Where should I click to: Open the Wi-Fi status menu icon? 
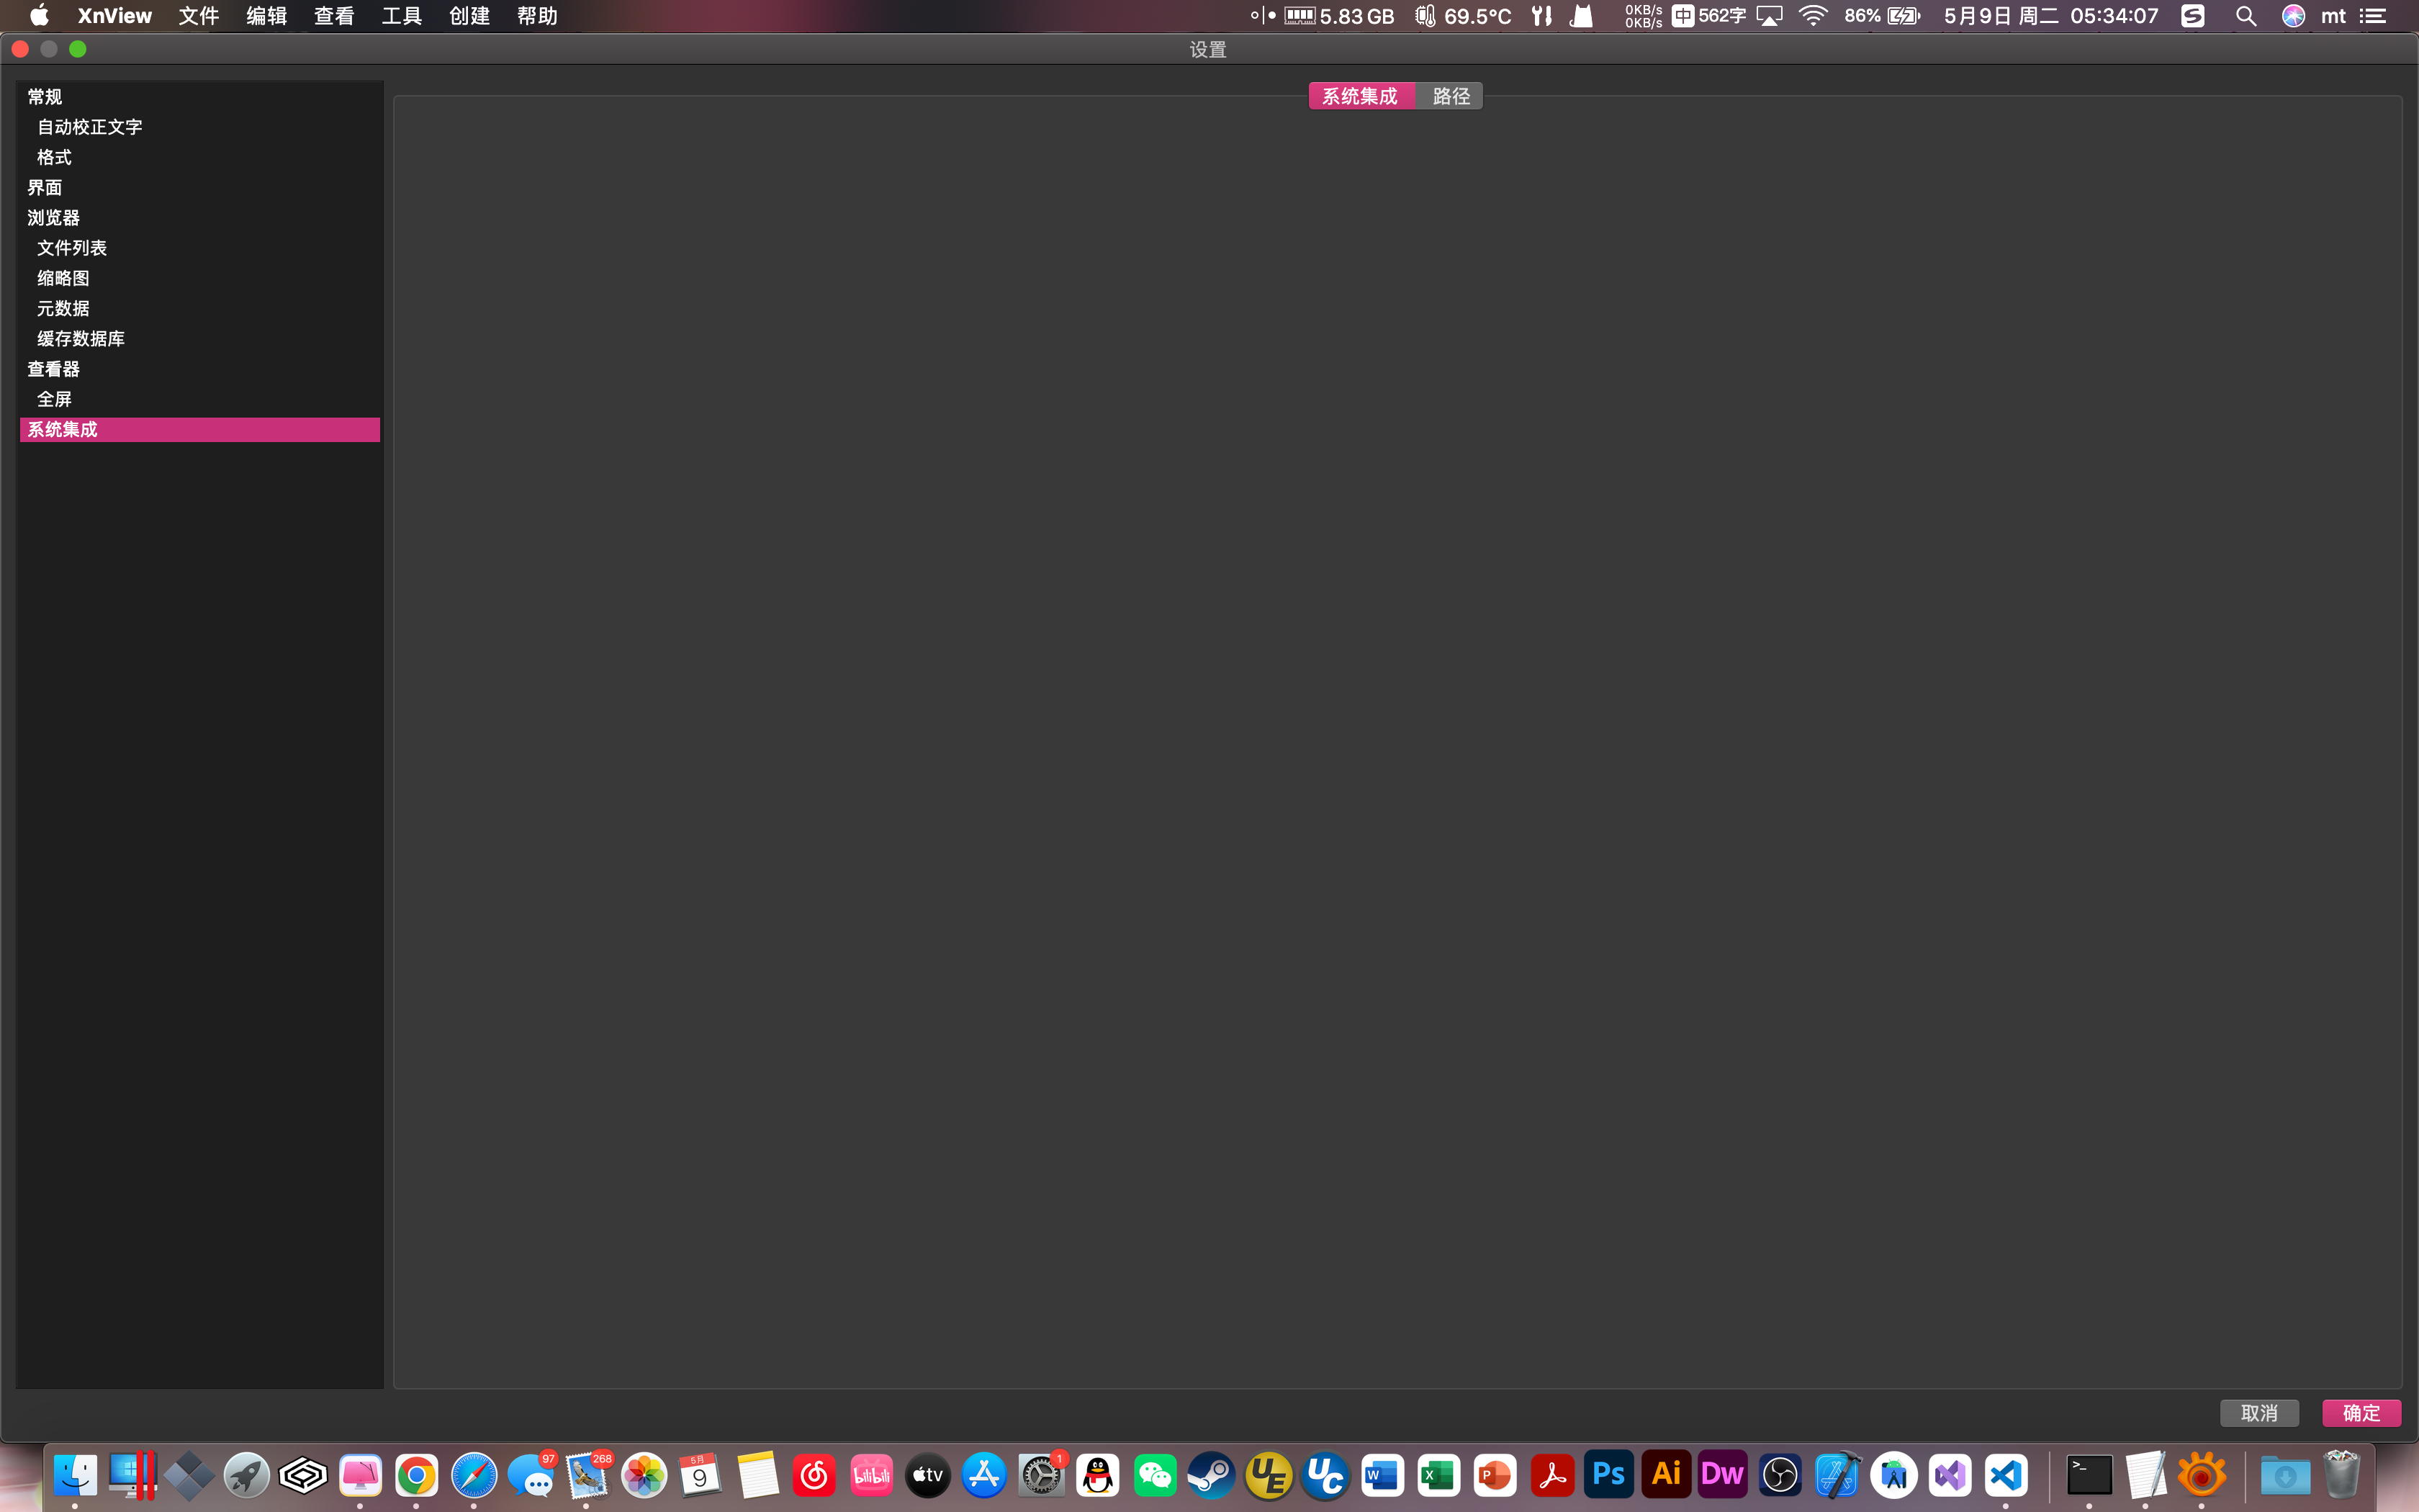click(x=1812, y=16)
